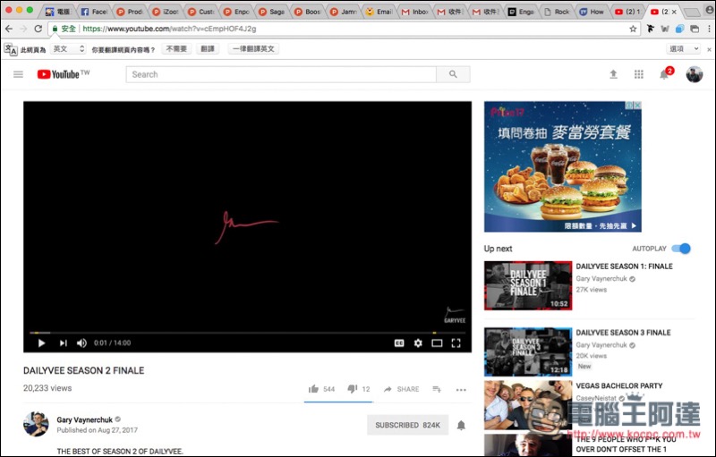Dislike the video with the thumbs-down icon
Image resolution: width=716 pixels, height=457 pixels.
[352, 389]
